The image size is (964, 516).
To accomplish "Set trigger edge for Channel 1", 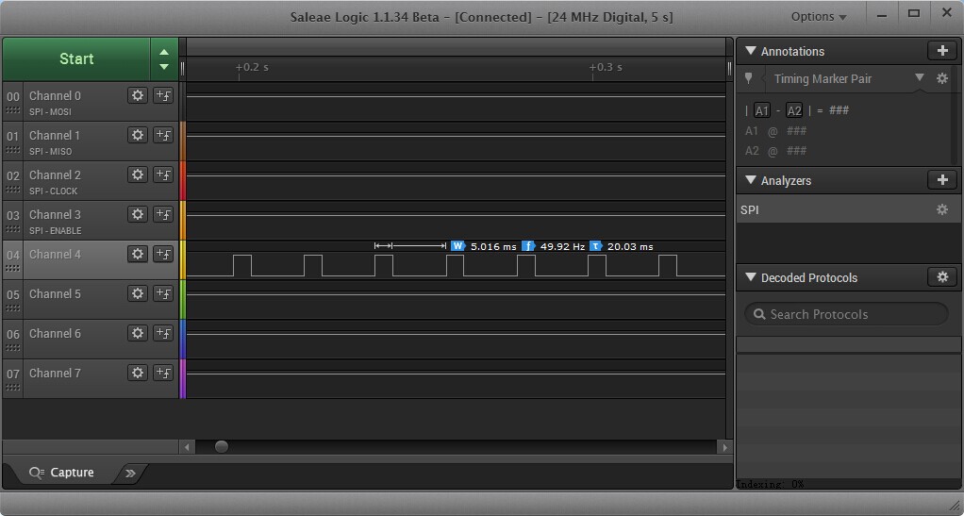I will click(x=163, y=135).
